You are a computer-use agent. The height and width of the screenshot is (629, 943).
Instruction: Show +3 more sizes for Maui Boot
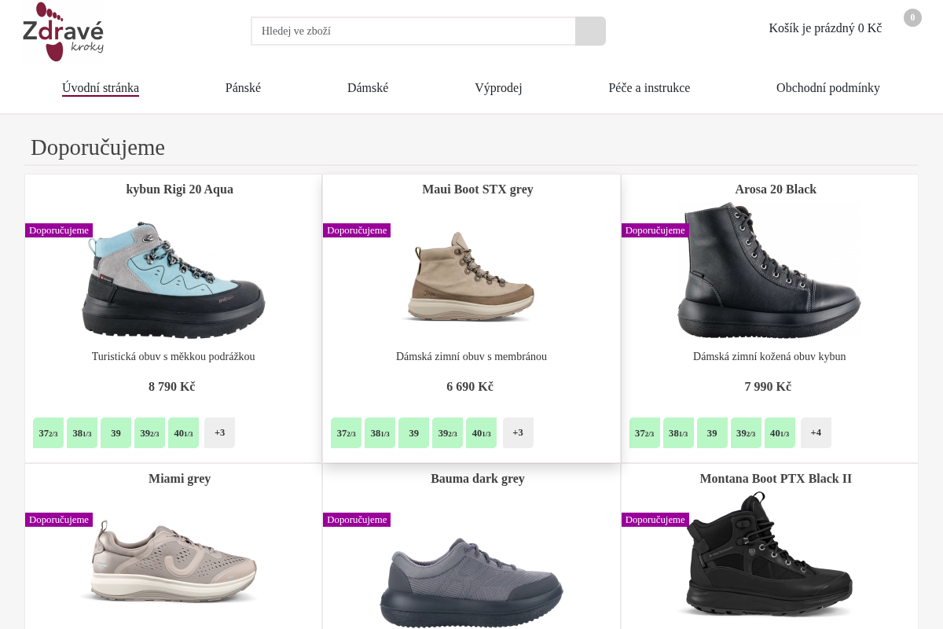pos(518,432)
